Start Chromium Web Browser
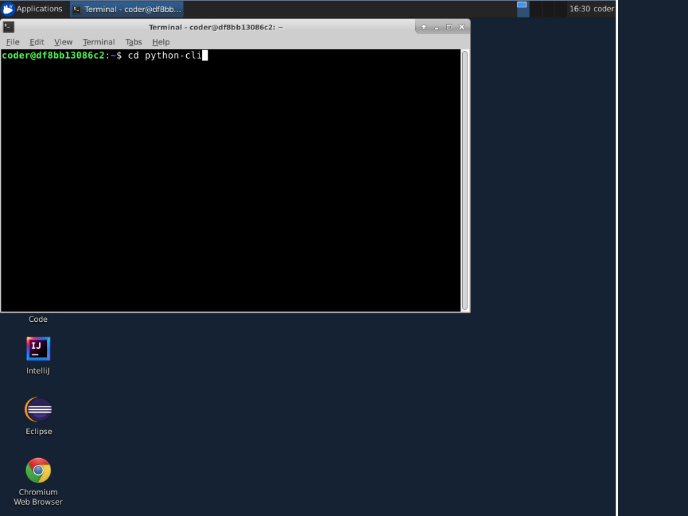 38,469
